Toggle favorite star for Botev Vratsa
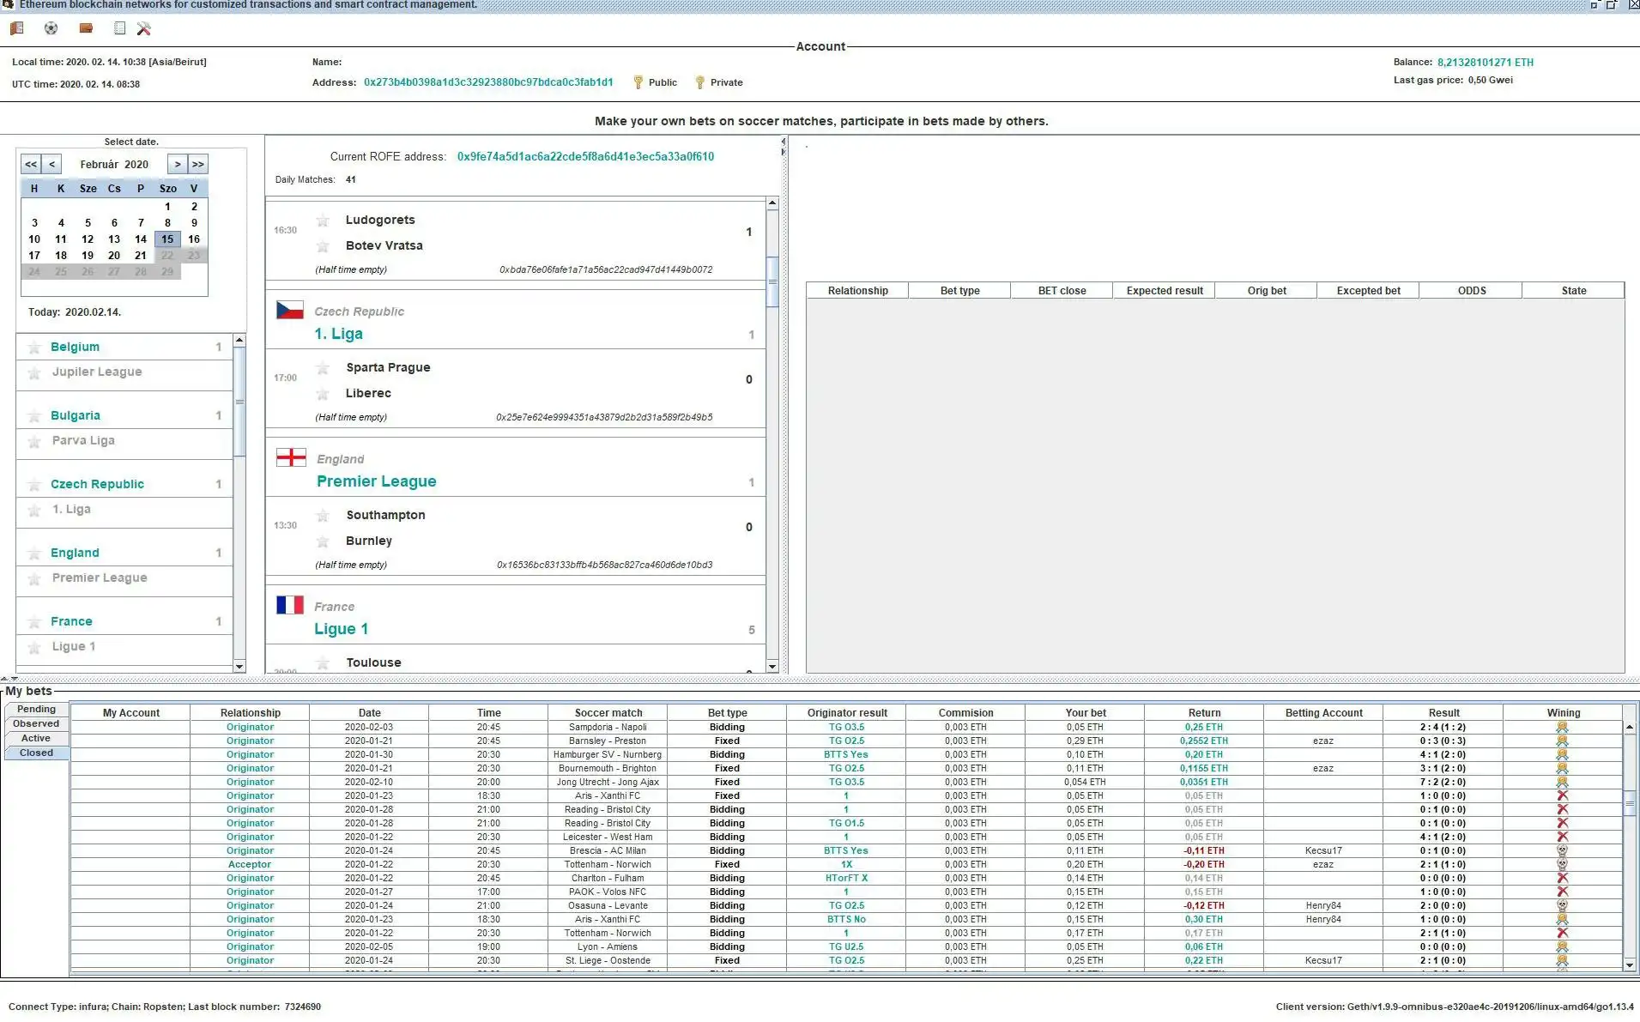Screen dimensions: 1640x1022 click(x=323, y=246)
